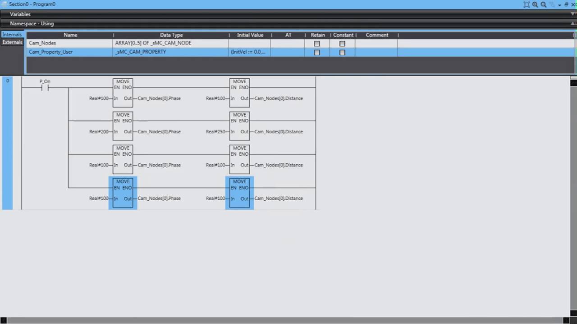Click the ARRAY[0..5] OF _sMC_CAM_NODE data type cell
Screen dimensions: 577x324
[x=170, y=43]
